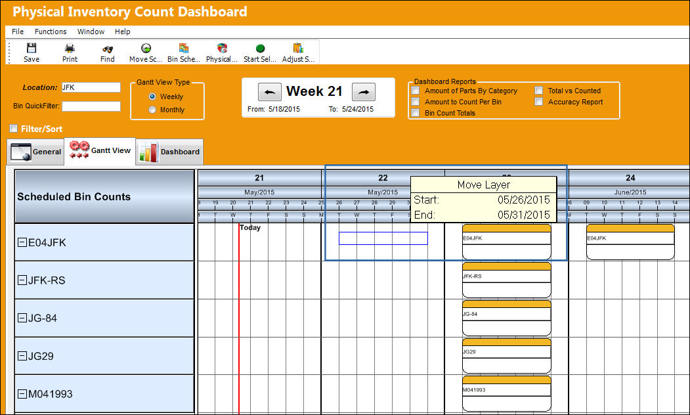Click the Week 21 timeline header
The image size is (690, 415).
259,178
